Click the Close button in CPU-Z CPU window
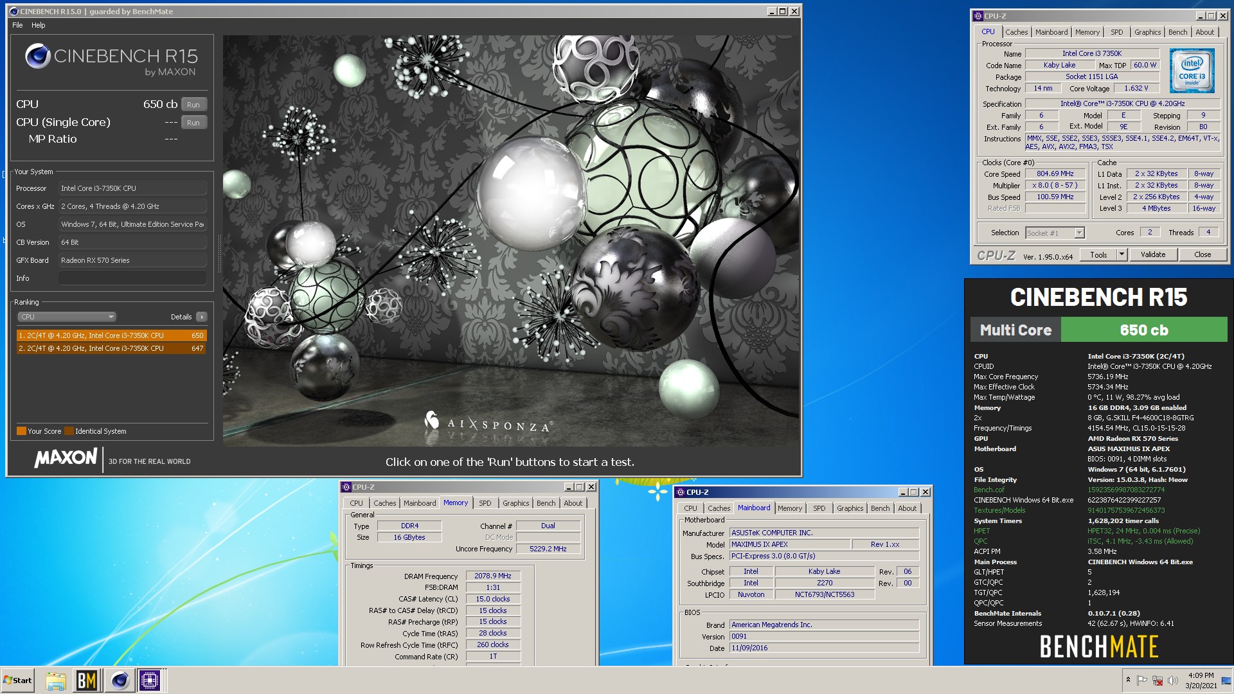 (x=1203, y=254)
